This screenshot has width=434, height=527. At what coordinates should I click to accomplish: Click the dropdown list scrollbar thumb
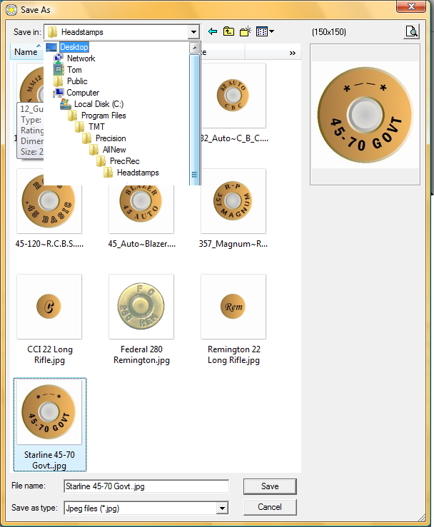[195, 119]
